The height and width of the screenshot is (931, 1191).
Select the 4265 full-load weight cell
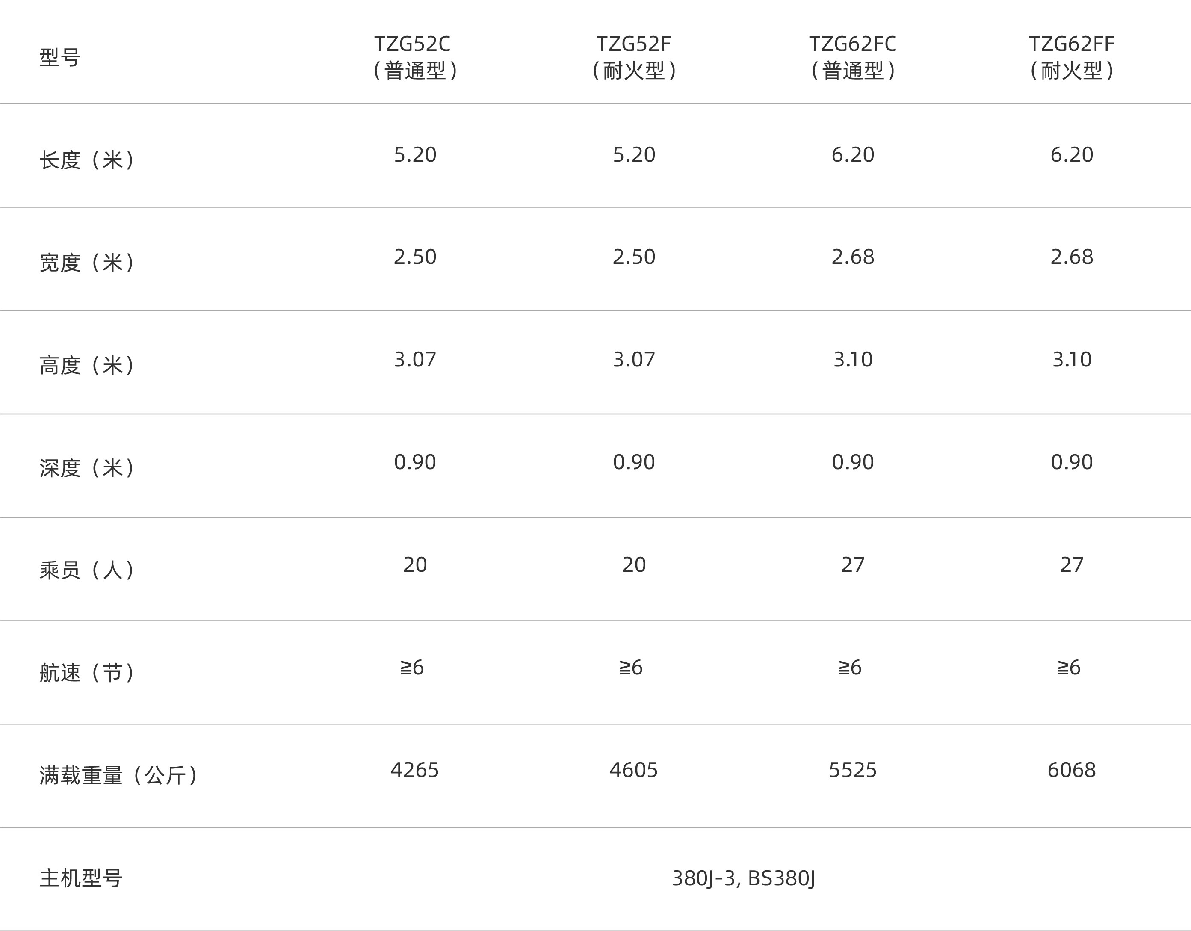pyautogui.click(x=415, y=770)
